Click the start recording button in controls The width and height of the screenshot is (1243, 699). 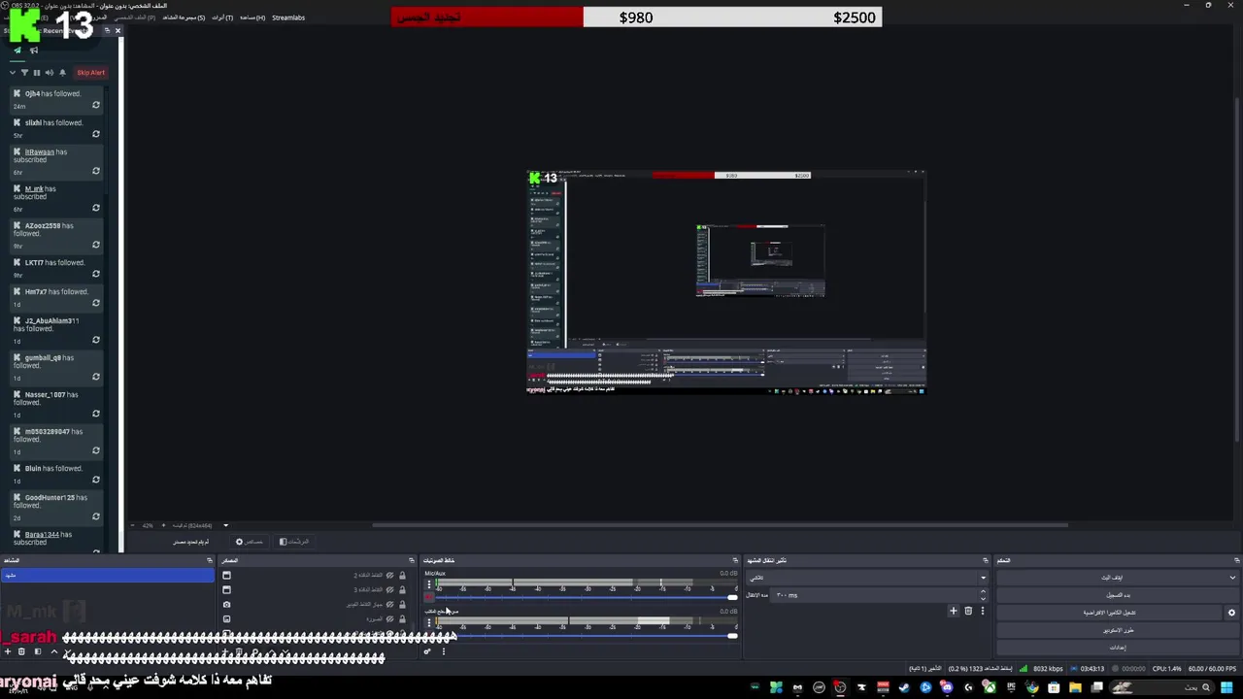pos(1118,595)
